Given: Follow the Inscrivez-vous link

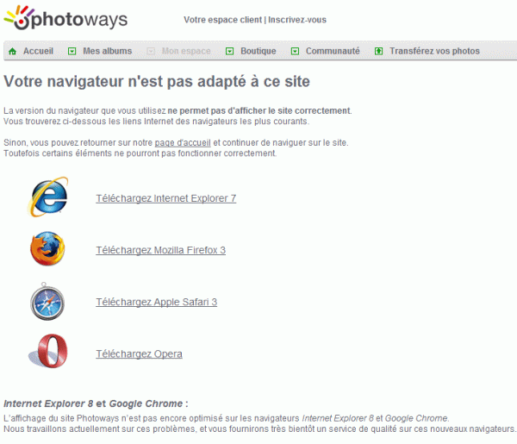Looking at the screenshot, I should click(x=297, y=20).
